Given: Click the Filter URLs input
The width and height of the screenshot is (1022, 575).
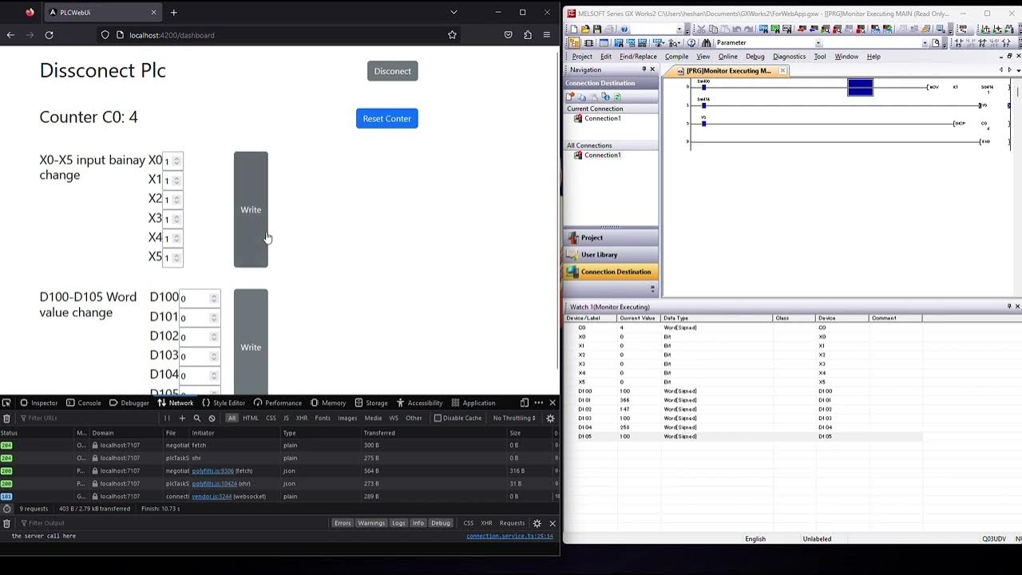Looking at the screenshot, I should click(x=88, y=418).
